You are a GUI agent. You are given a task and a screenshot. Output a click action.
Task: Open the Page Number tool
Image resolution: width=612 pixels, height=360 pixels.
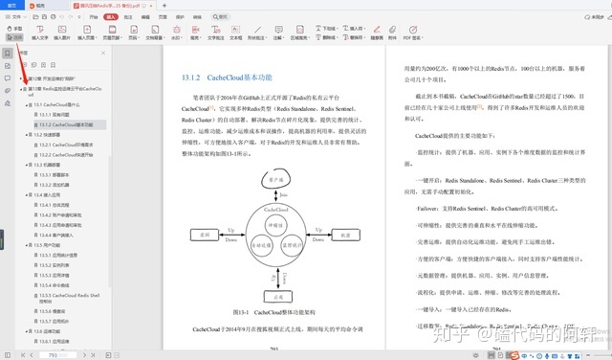[x=134, y=33]
